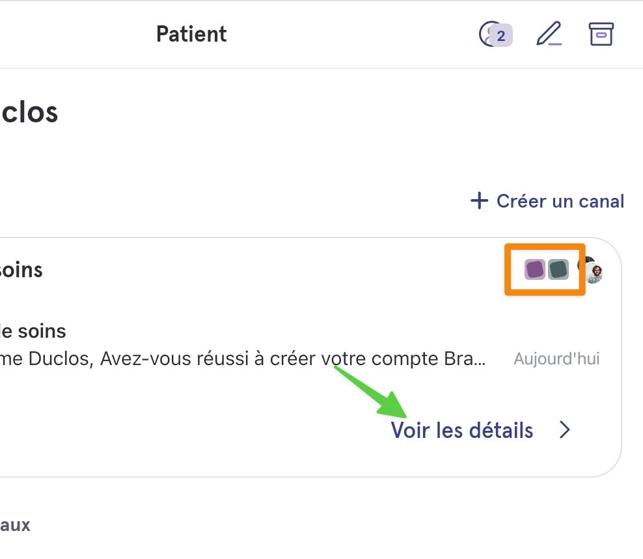Open the participants icon with badge 2
The width and height of the screenshot is (643, 559).
(495, 34)
